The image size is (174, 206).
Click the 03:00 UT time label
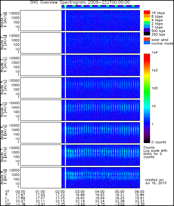(x=80, y=192)
